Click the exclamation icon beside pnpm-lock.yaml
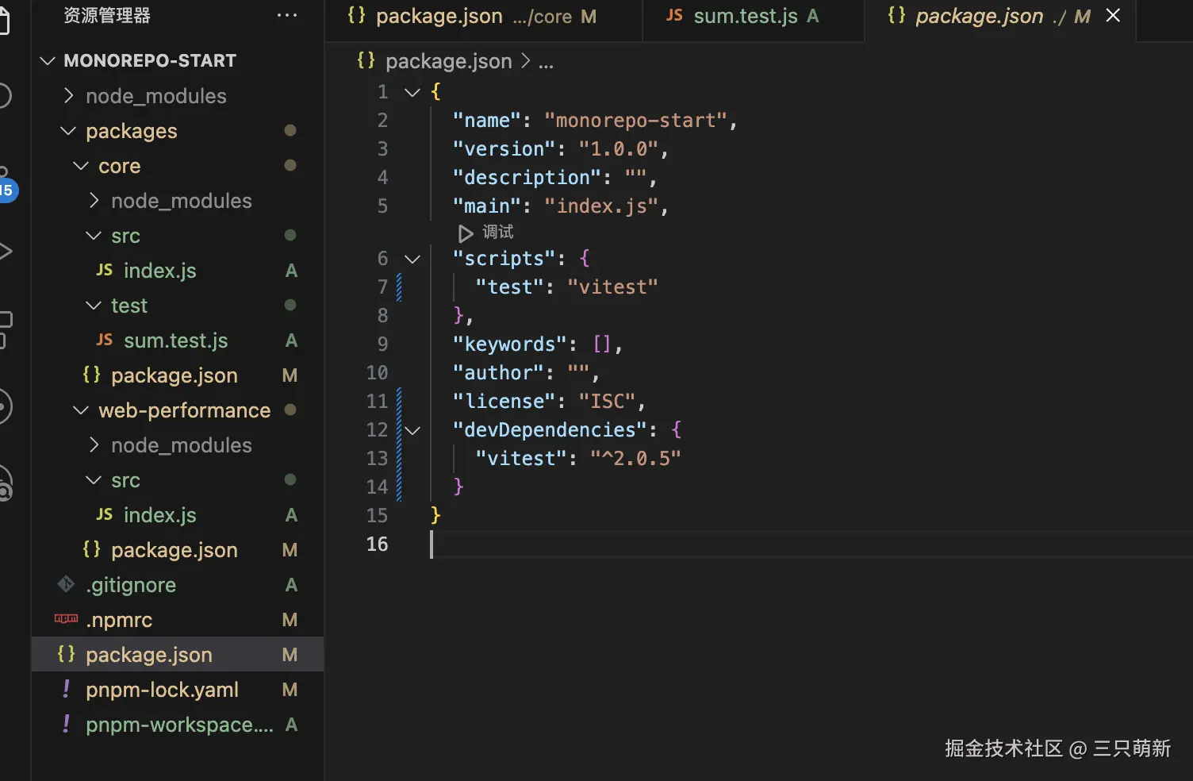This screenshot has height=781, width=1193. 66,689
